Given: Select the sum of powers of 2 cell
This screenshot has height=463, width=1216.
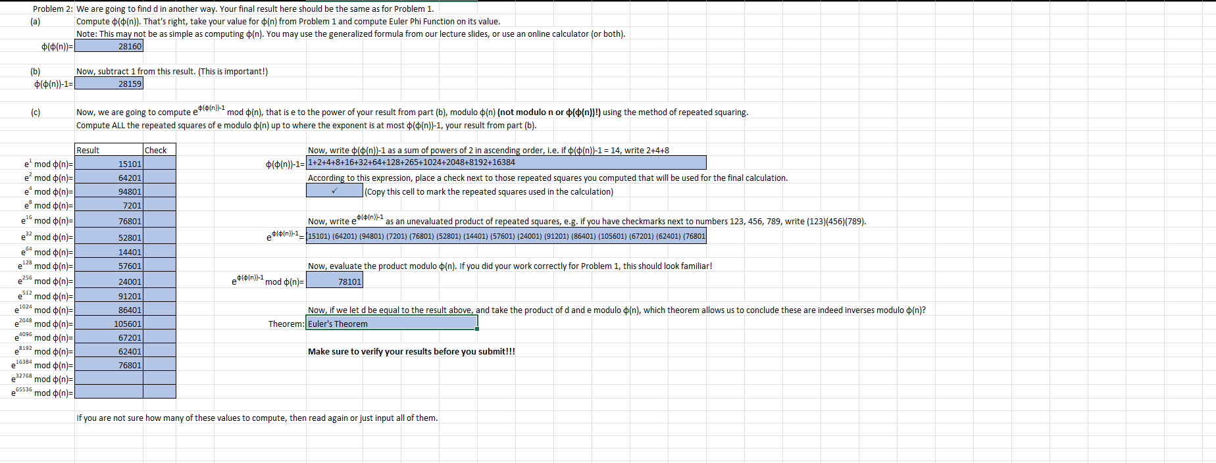Looking at the screenshot, I should click(506, 162).
